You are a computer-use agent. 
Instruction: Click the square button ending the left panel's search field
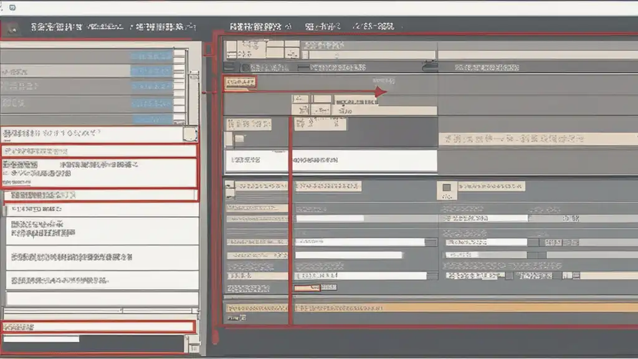coord(189,134)
